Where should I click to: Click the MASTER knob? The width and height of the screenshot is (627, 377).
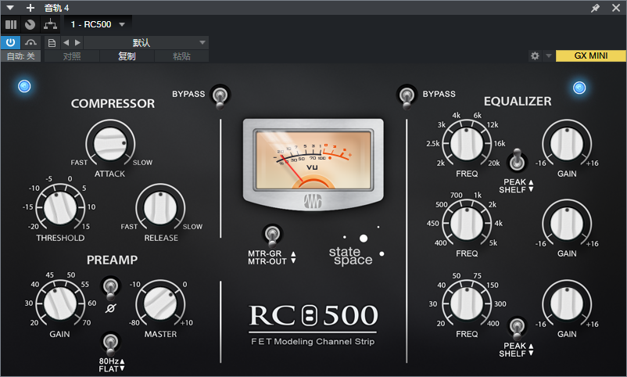160,303
